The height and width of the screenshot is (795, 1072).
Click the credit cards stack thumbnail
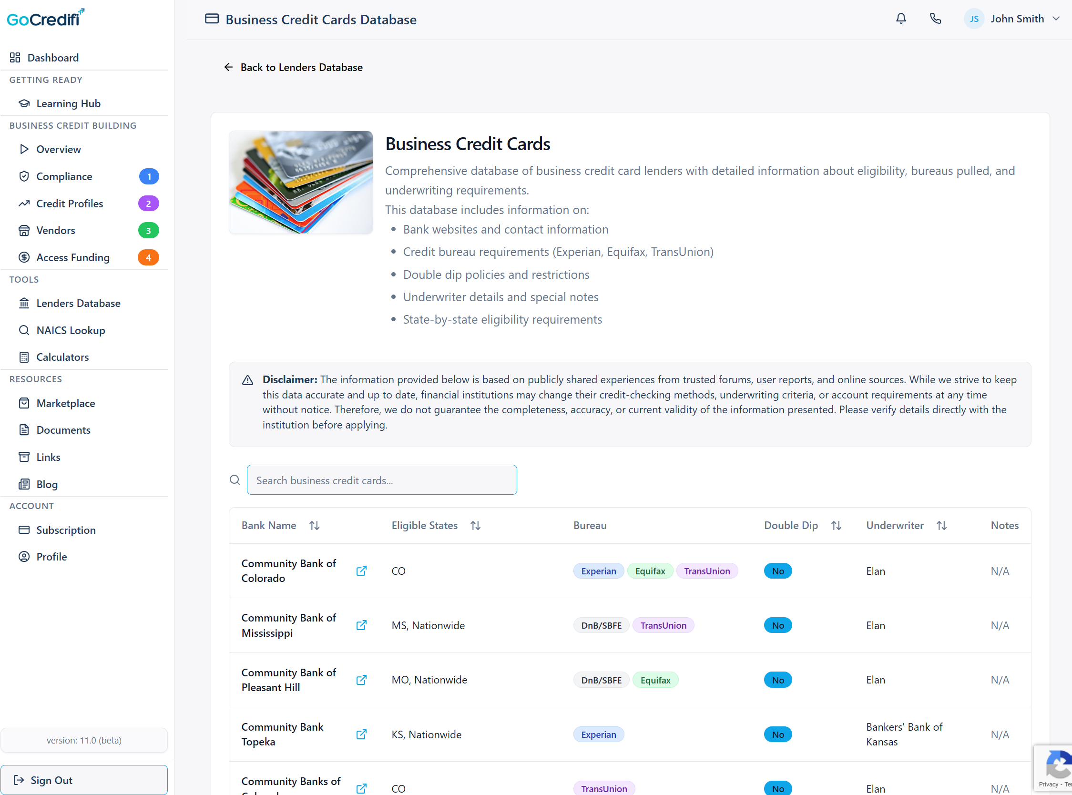tap(301, 183)
